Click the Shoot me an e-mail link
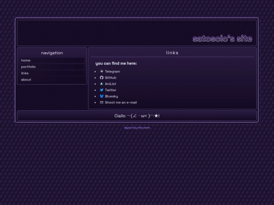 (121, 102)
